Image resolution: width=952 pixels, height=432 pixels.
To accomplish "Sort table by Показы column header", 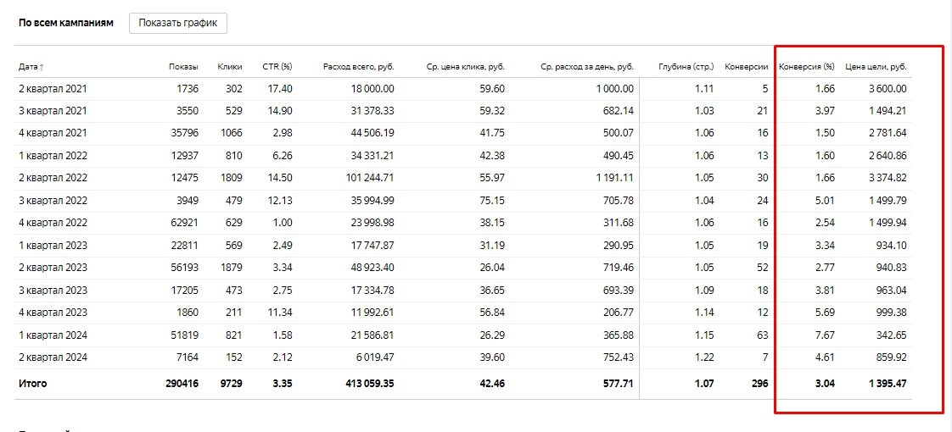I will point(183,66).
